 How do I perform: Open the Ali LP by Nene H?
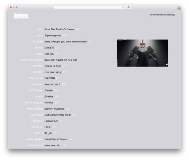tap(48, 133)
